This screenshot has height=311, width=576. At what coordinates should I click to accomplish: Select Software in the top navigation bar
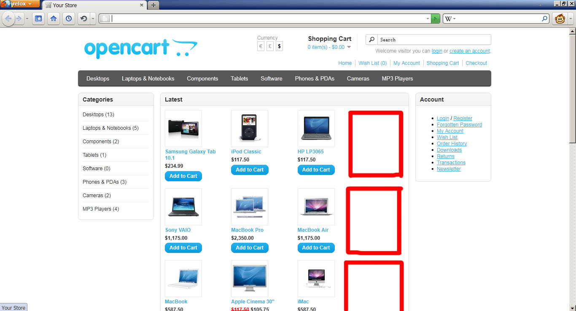point(272,78)
